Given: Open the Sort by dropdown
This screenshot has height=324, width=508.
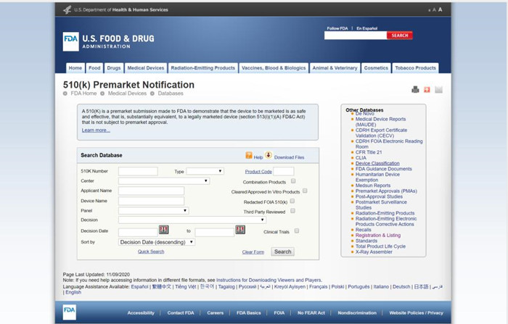Looking at the screenshot, I should coord(157,241).
